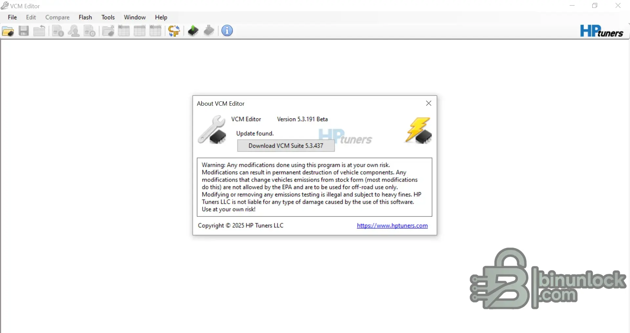
Task: Download VCM Suite 5.3.437
Action: (x=286, y=146)
